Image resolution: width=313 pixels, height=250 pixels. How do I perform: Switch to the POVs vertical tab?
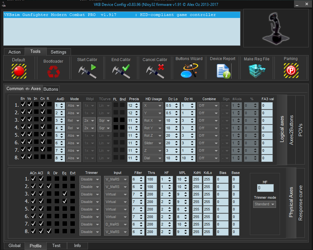(x=300, y=130)
